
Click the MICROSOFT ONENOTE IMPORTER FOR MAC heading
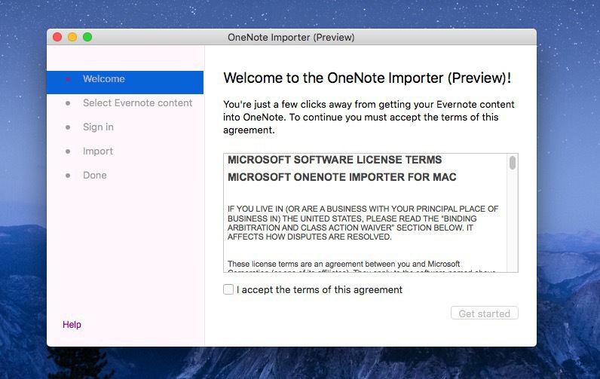342,177
